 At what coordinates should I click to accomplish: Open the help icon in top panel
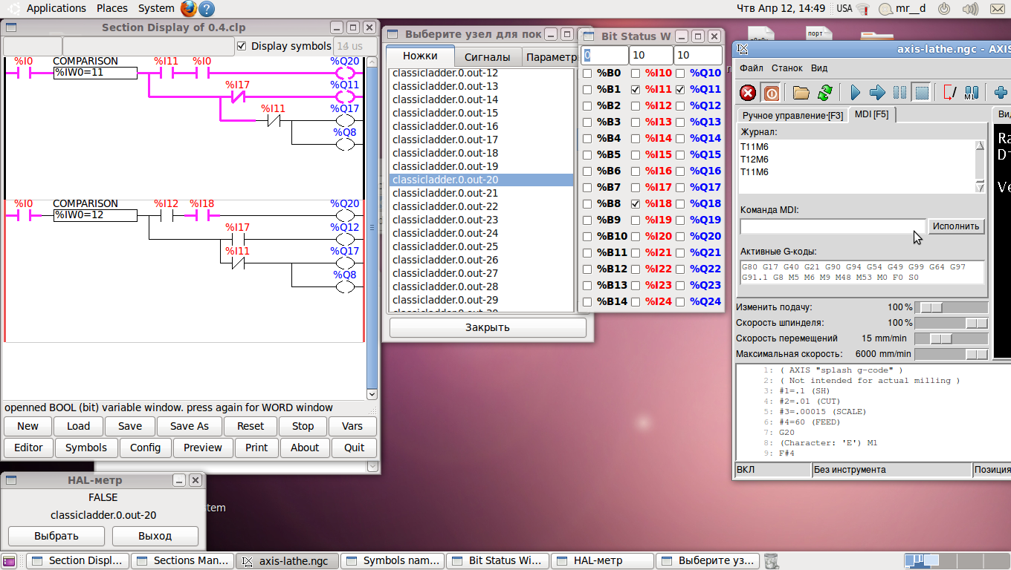point(207,9)
